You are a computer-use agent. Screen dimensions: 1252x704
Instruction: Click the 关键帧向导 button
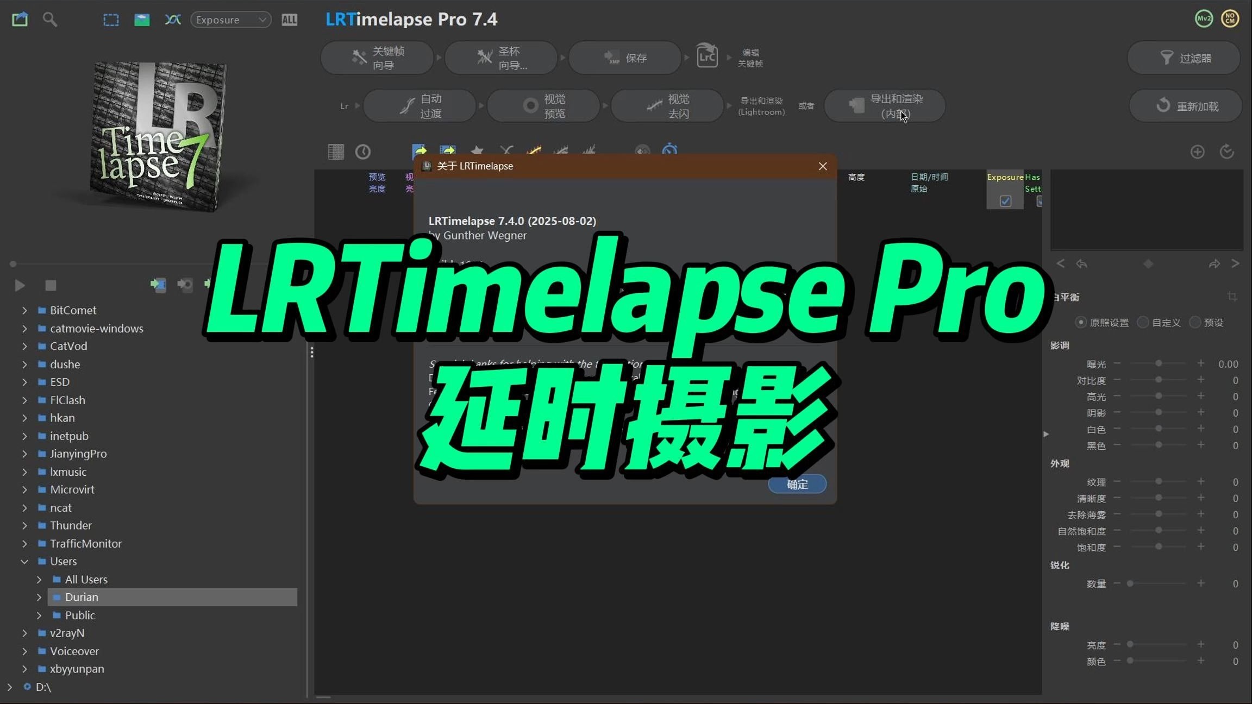(x=377, y=58)
